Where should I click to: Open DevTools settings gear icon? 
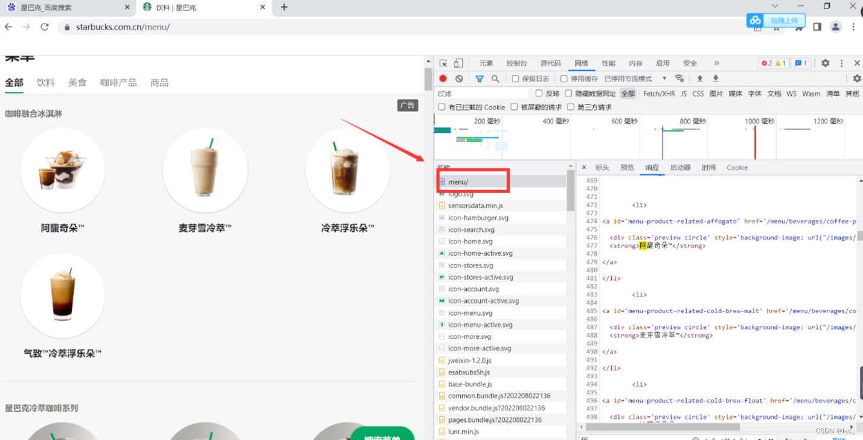coord(825,63)
